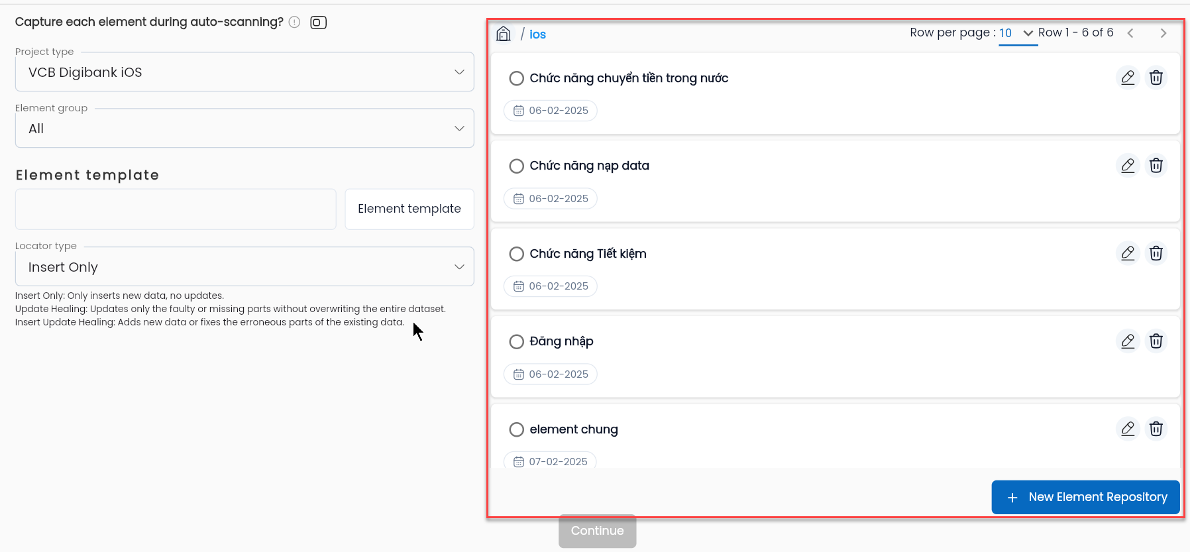Edit the 'Chức năng nạp data' repository
Image resolution: width=1190 pixels, height=552 pixels.
(1128, 165)
